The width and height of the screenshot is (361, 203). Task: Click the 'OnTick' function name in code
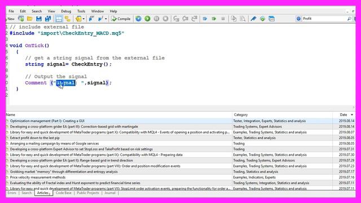[x=34, y=46]
